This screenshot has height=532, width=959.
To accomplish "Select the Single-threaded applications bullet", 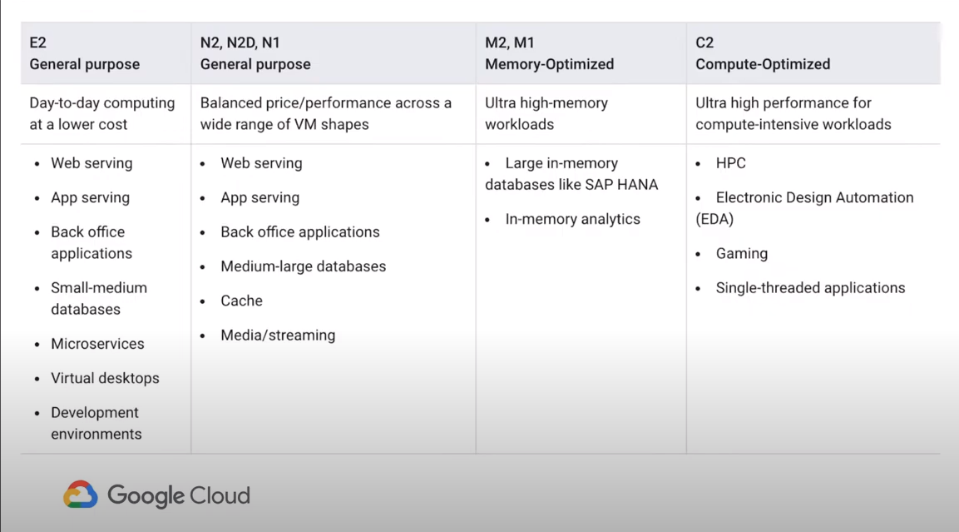I will coord(810,288).
